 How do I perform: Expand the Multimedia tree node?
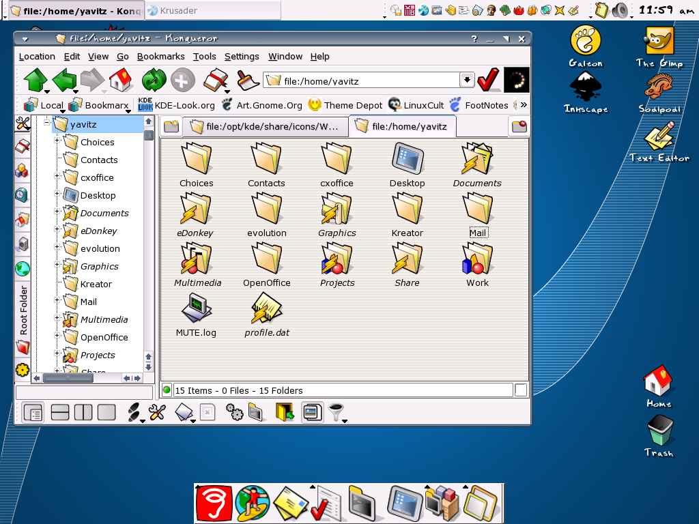click(x=57, y=318)
